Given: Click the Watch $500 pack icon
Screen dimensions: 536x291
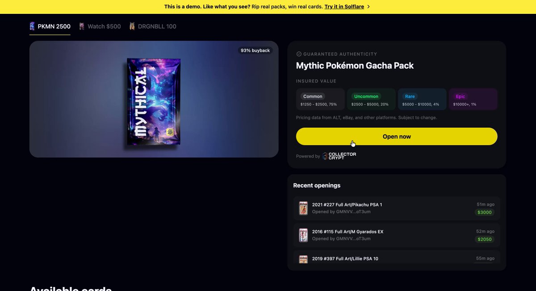Looking at the screenshot, I should [x=82, y=26].
